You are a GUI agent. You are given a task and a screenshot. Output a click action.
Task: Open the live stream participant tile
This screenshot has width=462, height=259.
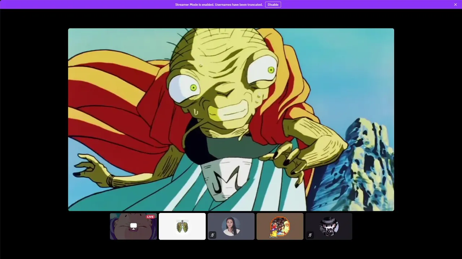(134, 226)
